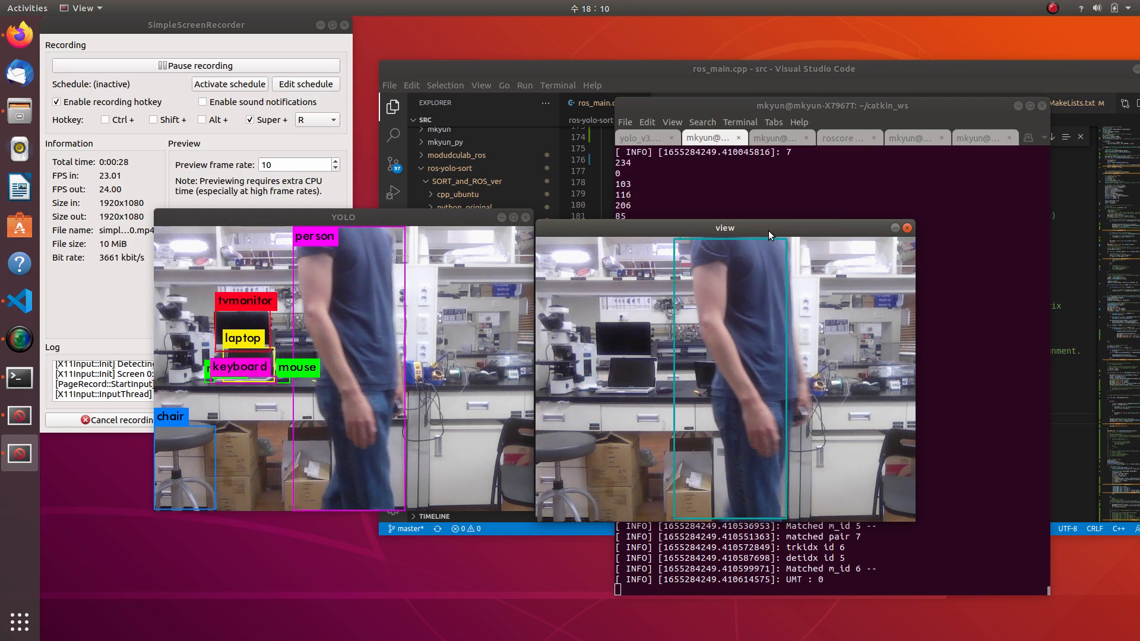
Task: Show applications grid in the dock
Action: point(20,621)
